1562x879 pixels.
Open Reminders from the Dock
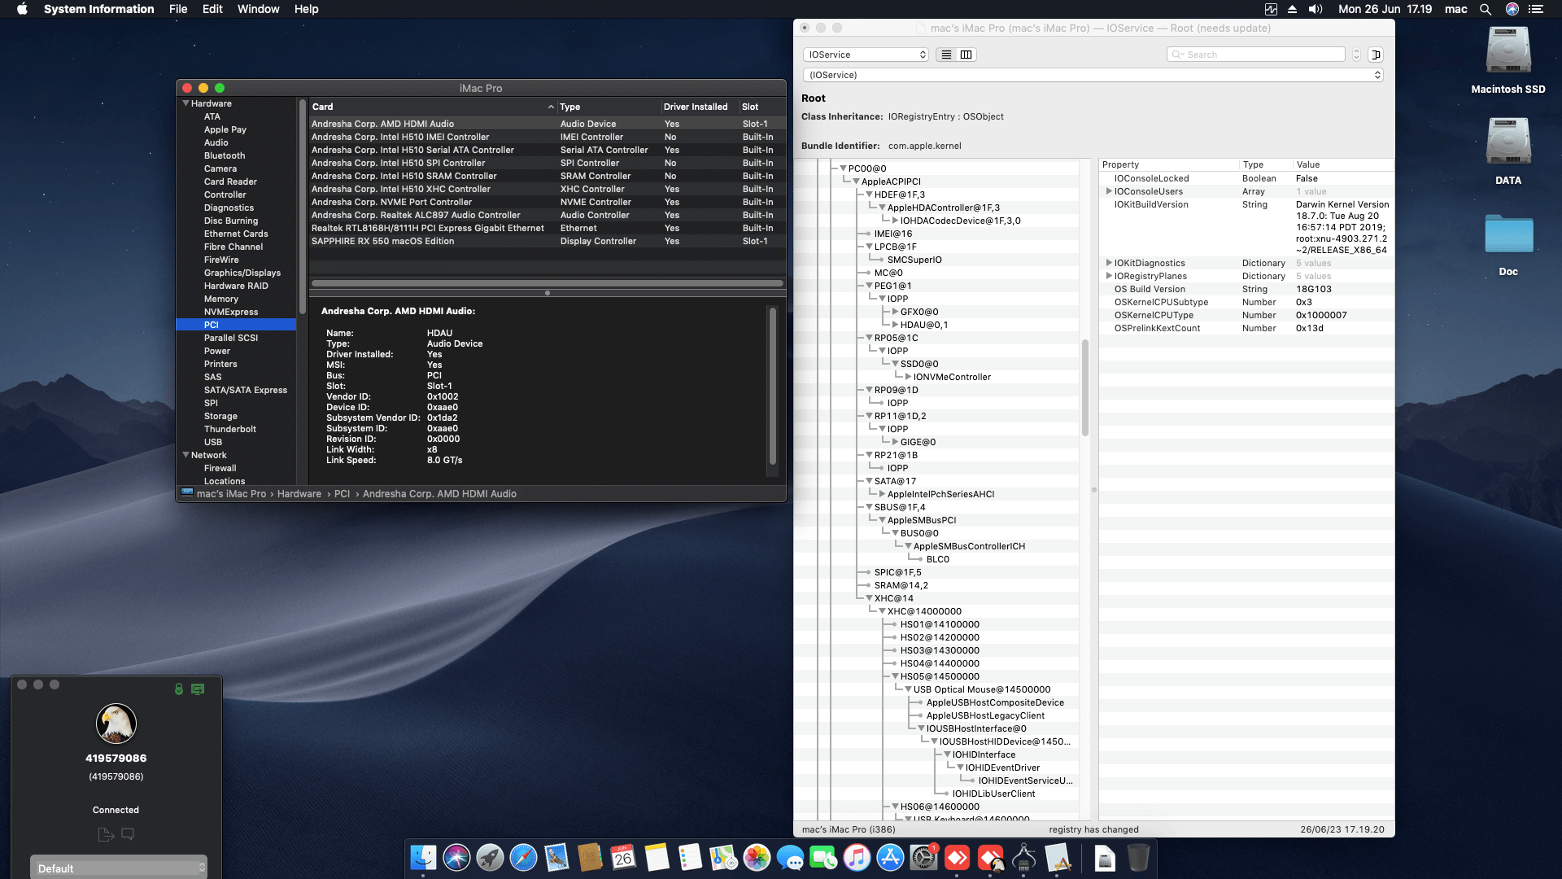pyautogui.click(x=690, y=857)
